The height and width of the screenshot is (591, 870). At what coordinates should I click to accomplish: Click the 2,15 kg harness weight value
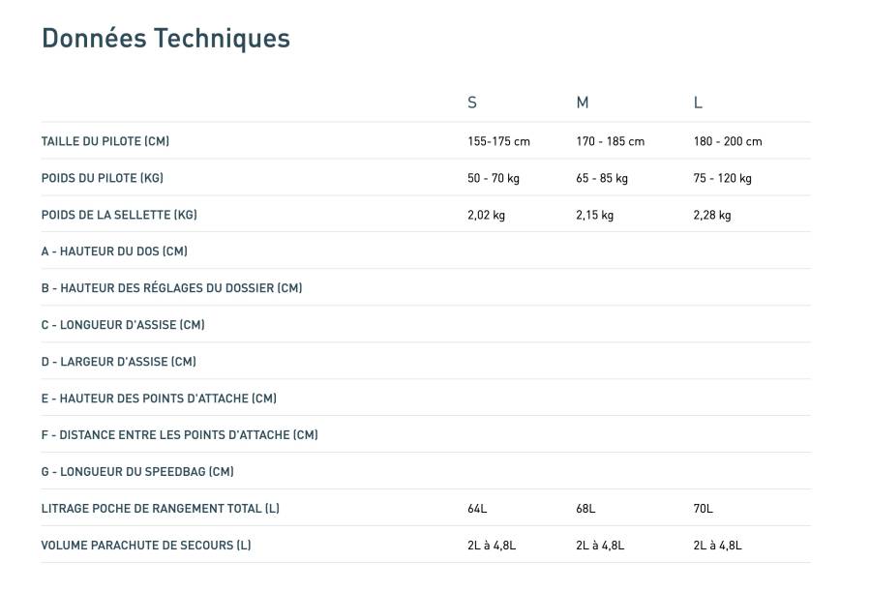click(594, 215)
